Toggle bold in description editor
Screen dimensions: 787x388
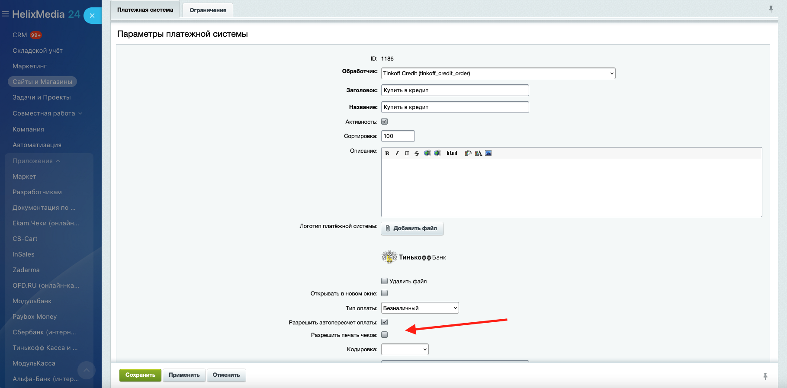pos(387,153)
